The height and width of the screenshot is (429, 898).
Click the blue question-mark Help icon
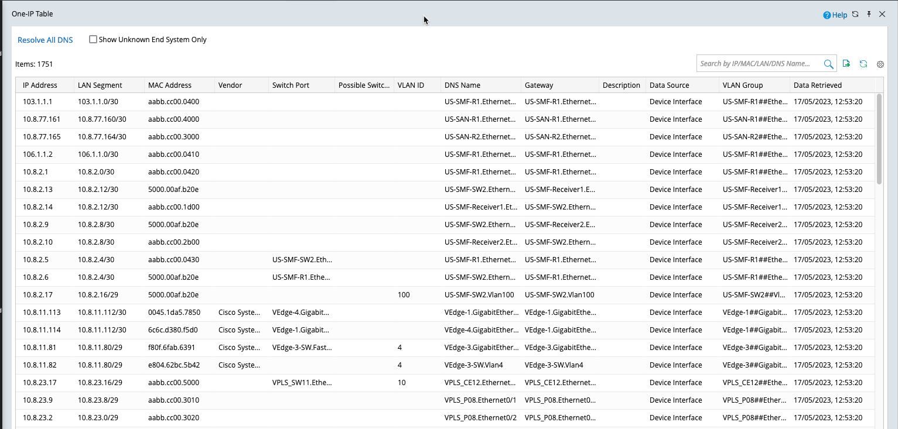(x=827, y=15)
